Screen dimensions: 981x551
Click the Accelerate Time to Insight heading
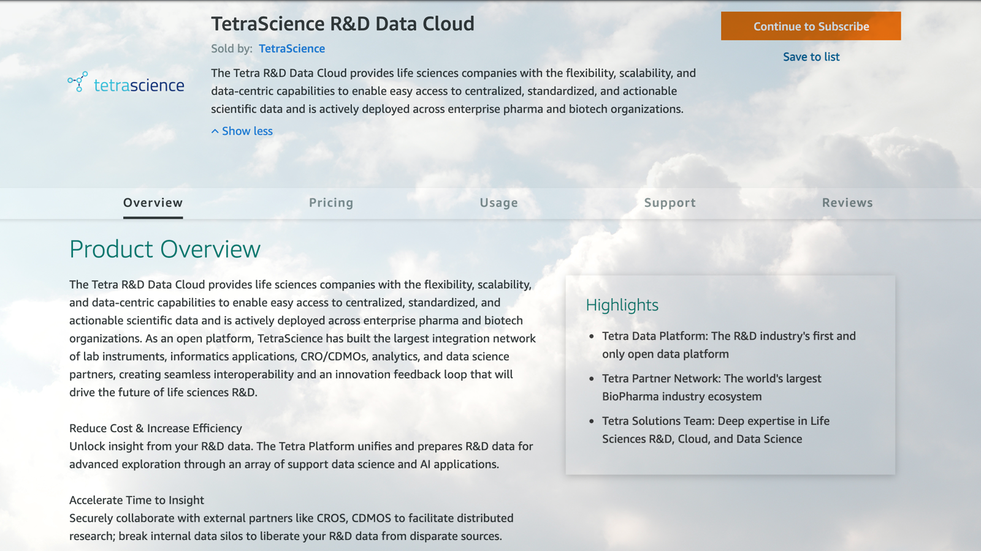click(136, 500)
